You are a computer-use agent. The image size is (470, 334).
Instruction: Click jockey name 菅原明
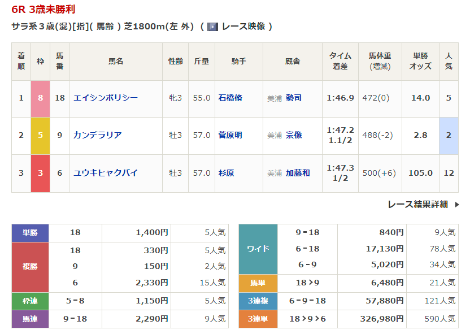(x=230, y=135)
